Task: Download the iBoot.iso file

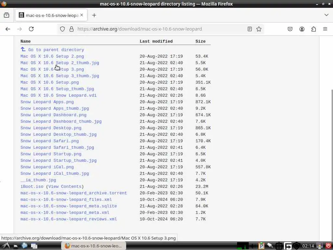Action: [x=32, y=187]
